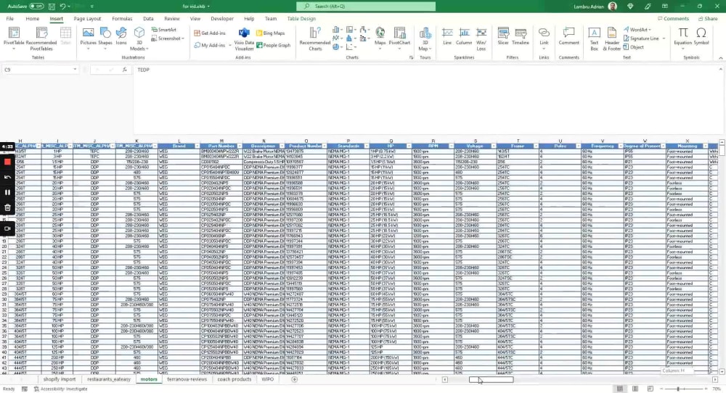Open the File menu

[x=9, y=19]
